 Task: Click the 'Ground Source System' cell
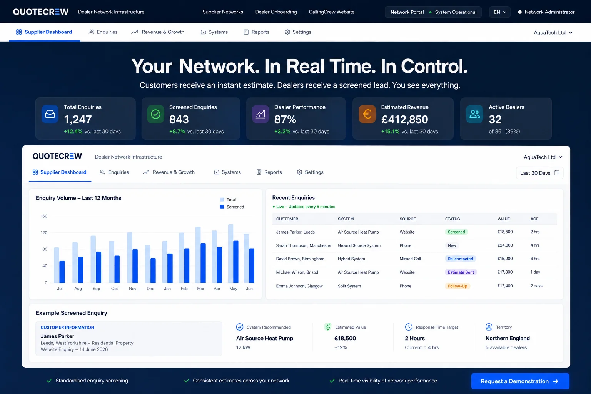(x=359, y=245)
